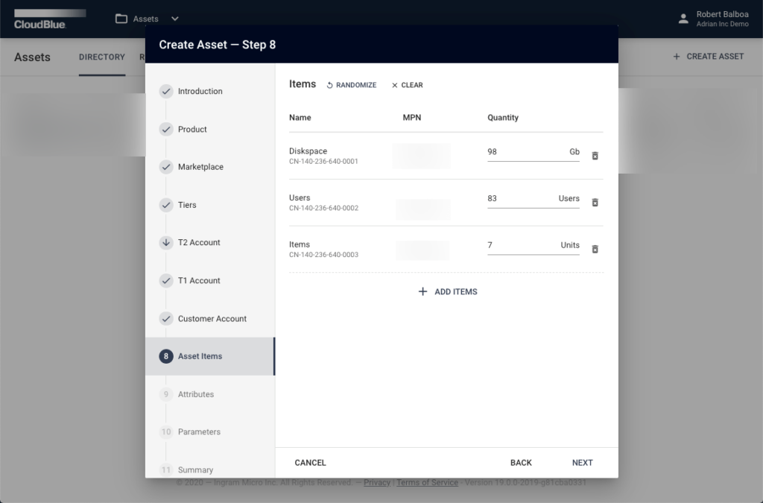
Task: Open the Robert Balboa user avatar icon
Action: tap(683, 19)
